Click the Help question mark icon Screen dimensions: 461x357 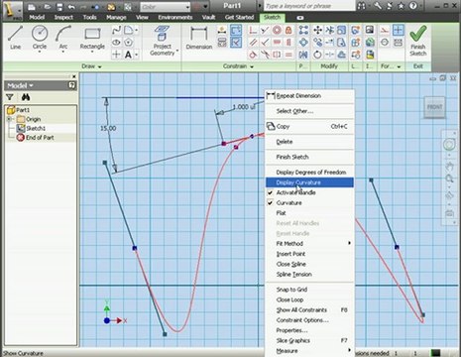[x=413, y=6]
